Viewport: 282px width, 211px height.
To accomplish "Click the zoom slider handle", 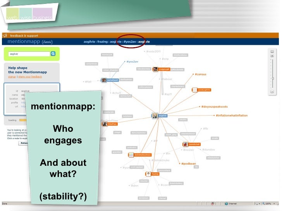I will (273, 78).
